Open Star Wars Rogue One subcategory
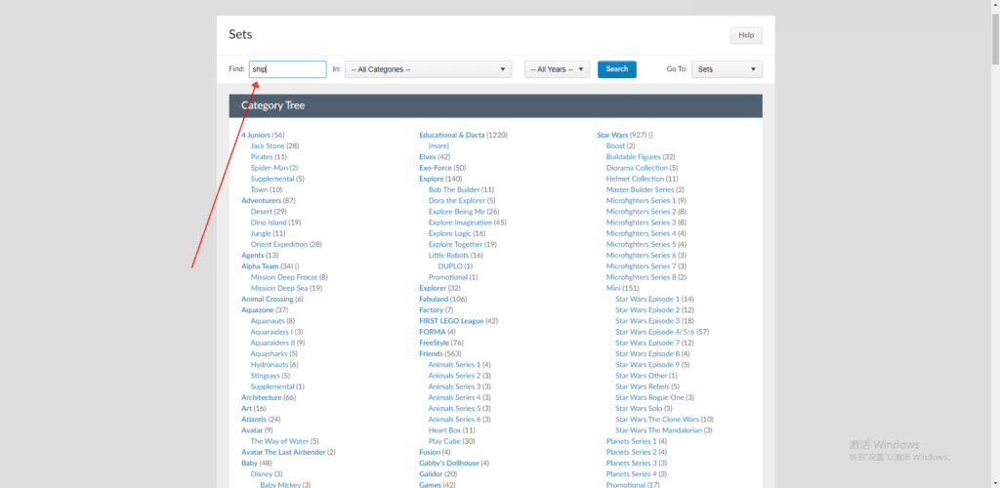Image resolution: width=1000 pixels, height=488 pixels. click(649, 397)
